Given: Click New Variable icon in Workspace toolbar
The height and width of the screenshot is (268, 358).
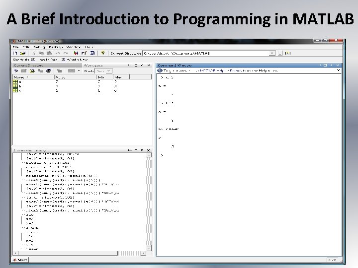Looking at the screenshot, I should pos(16,71).
